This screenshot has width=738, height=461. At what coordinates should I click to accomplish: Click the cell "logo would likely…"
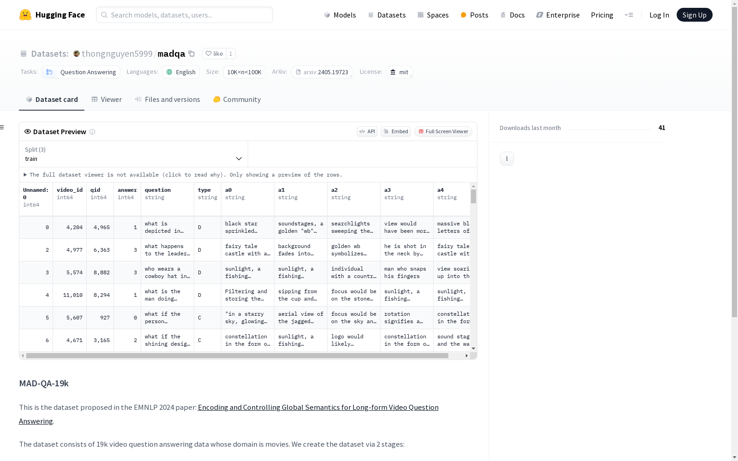[x=354, y=340]
